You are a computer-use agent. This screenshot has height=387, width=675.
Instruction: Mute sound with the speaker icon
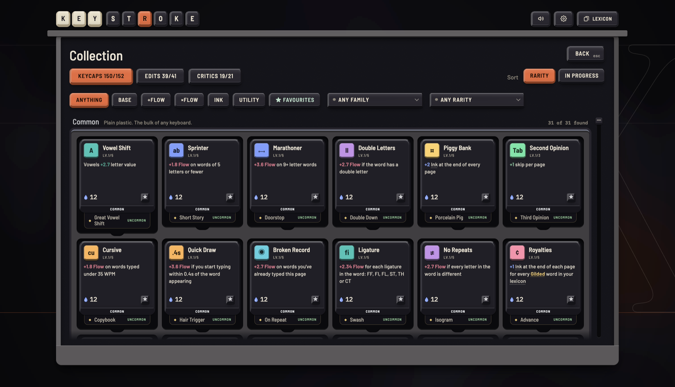(541, 19)
